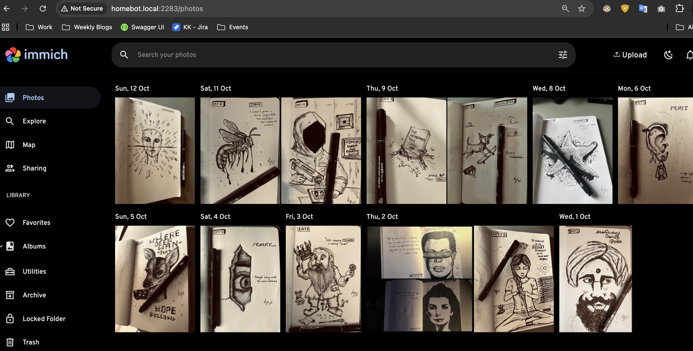This screenshot has height=351, width=693.
Task: Click the Upload button
Action: pos(630,55)
